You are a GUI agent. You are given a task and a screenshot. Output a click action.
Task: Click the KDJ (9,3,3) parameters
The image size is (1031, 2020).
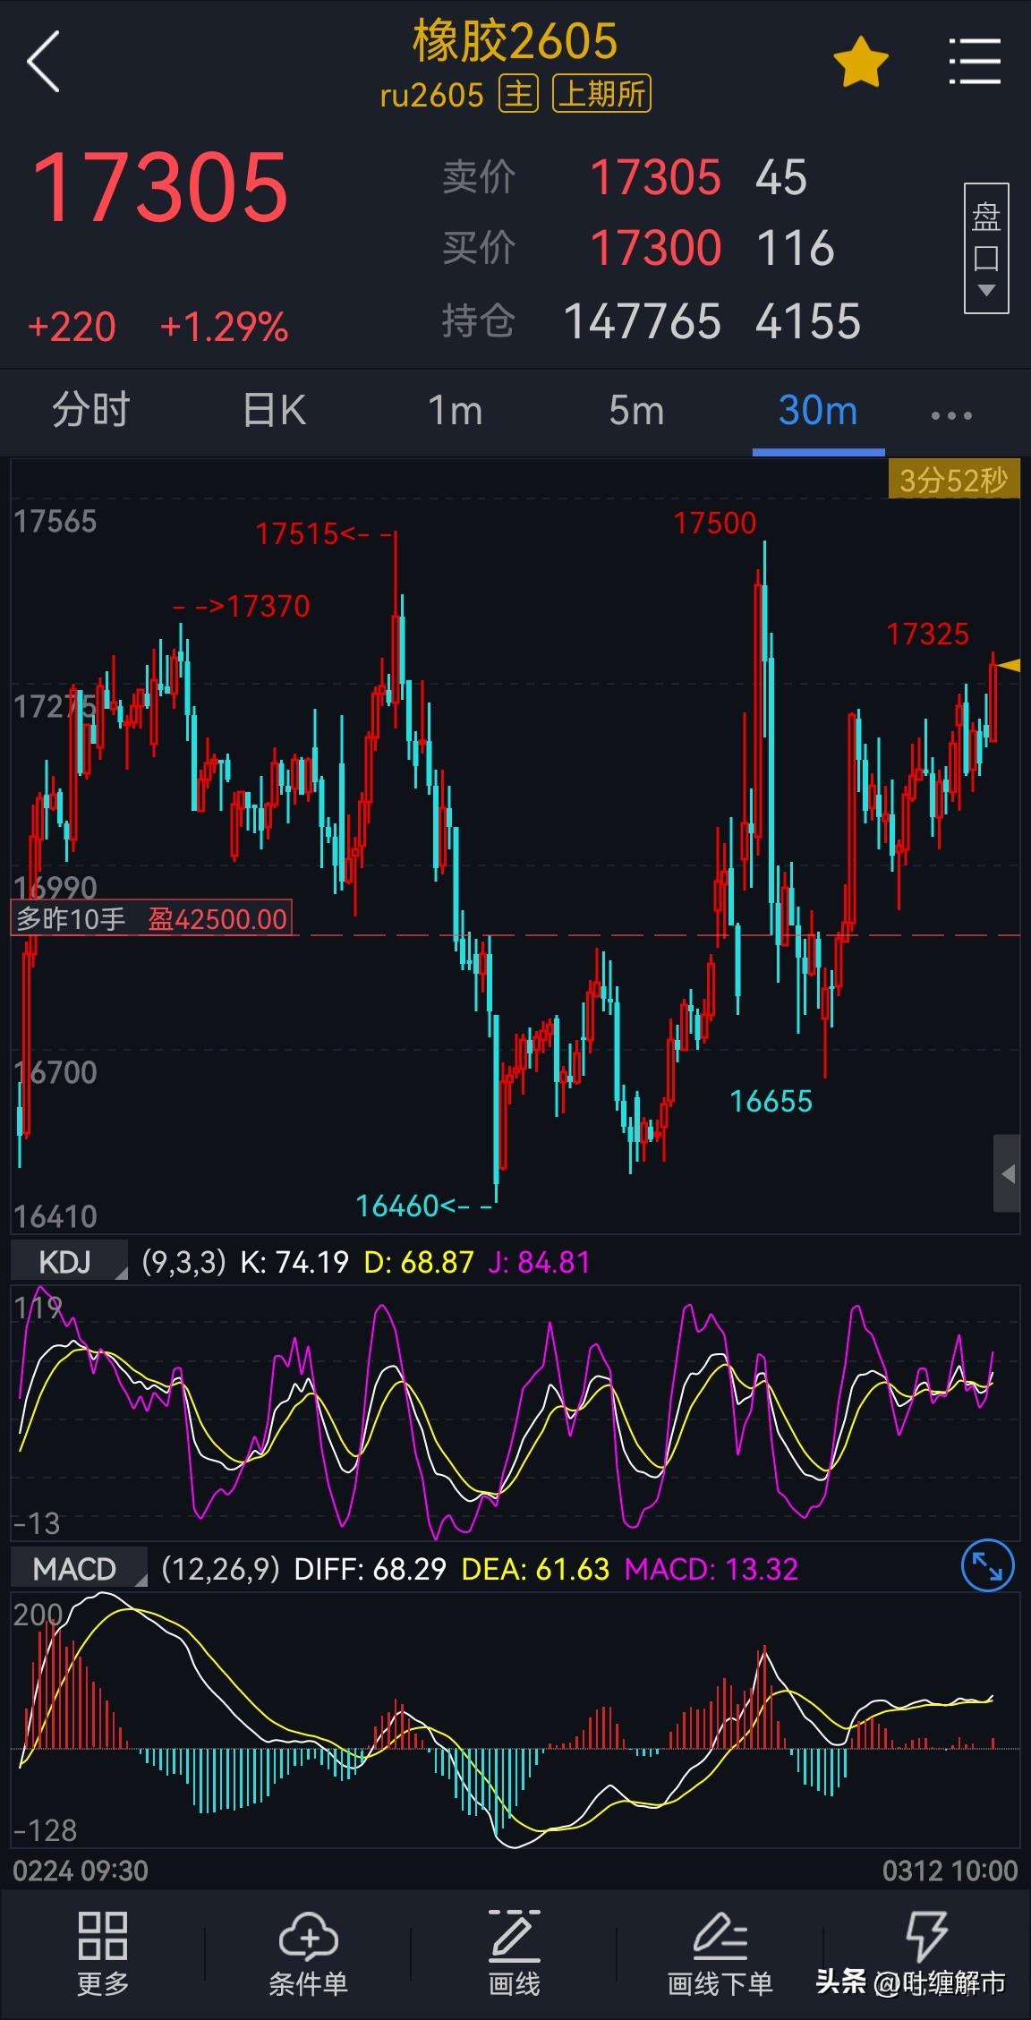(183, 1262)
